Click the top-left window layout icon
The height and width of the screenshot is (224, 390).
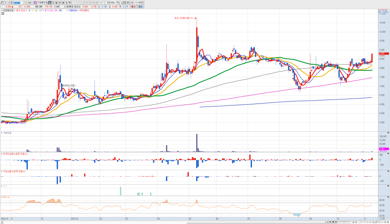[x=2, y=2]
